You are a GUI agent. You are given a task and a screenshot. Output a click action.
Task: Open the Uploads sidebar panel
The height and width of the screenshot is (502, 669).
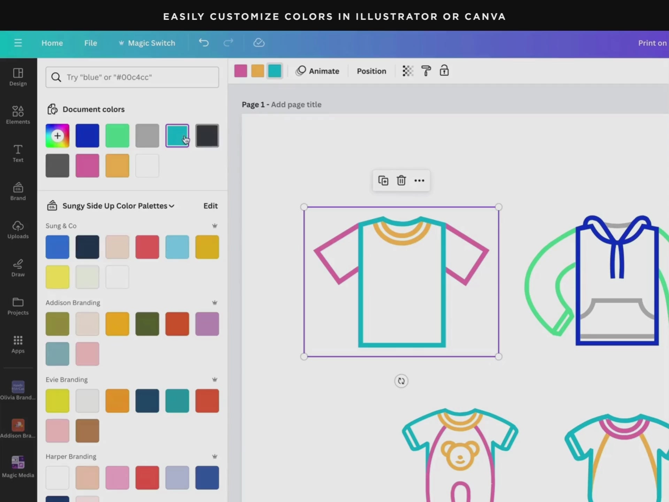click(18, 230)
